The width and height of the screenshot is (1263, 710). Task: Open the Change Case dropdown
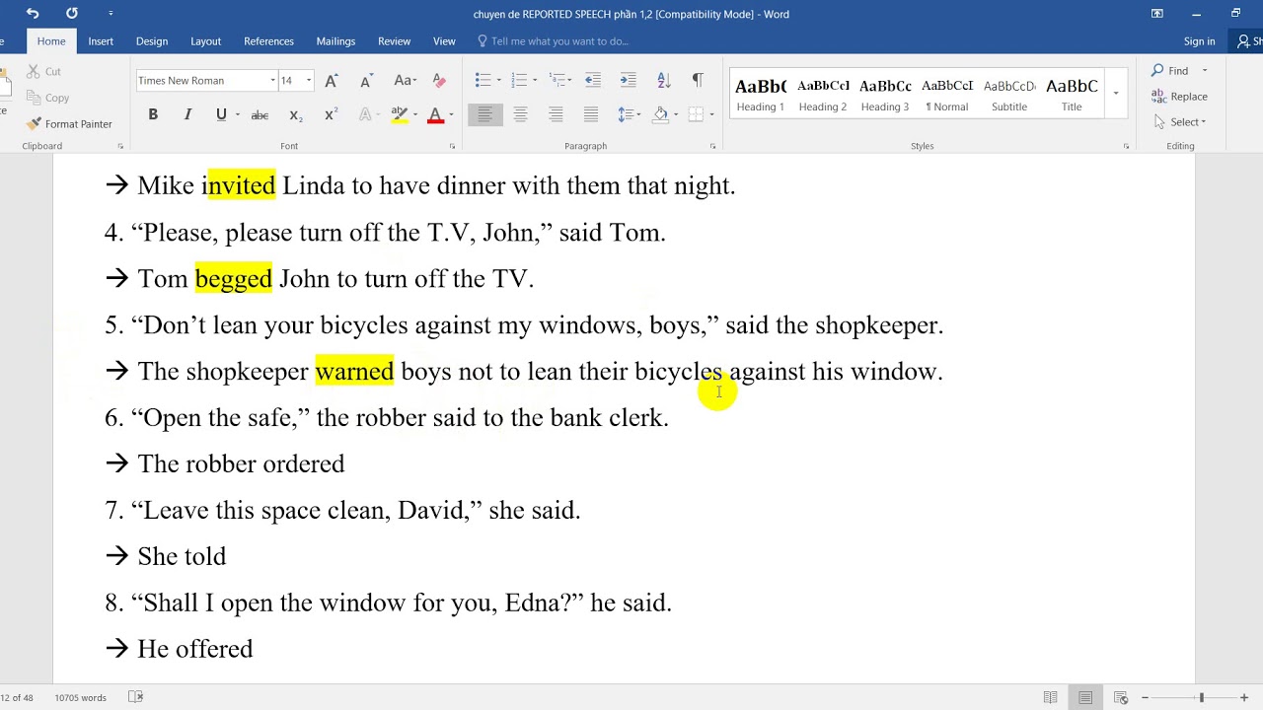(x=405, y=81)
